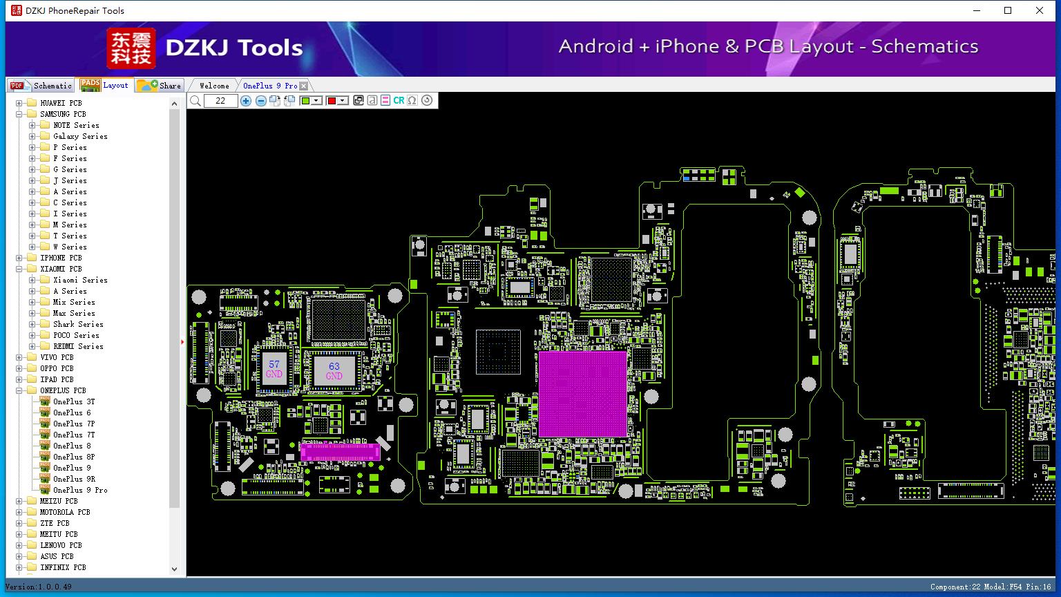Image resolution: width=1061 pixels, height=597 pixels.
Task: Select the 'OPPO PCB' folder label
Action: (57, 368)
